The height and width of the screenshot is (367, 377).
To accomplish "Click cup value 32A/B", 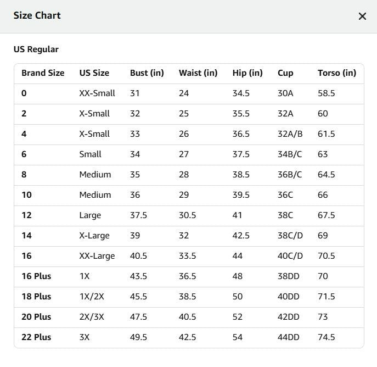I will pyautogui.click(x=290, y=134).
